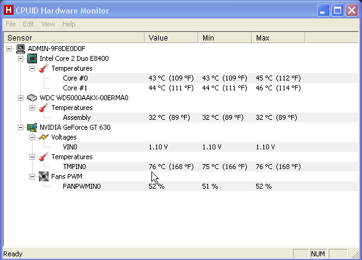
Task: Click the Max column header
Action: [279, 38]
